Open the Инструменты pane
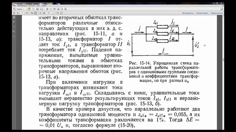Image resolution: width=236 pixels, height=132 pixels. 188,13
